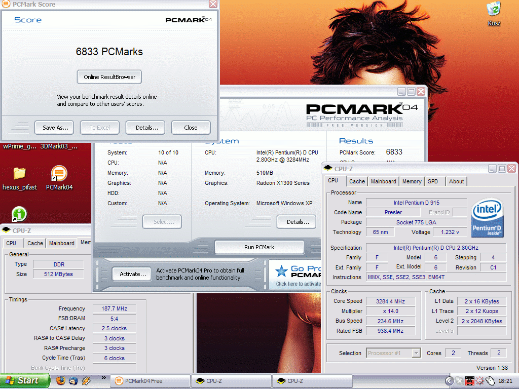Image resolution: width=519 pixels, height=389 pixels.
Task: Click the To Excel button
Action: tap(99, 128)
